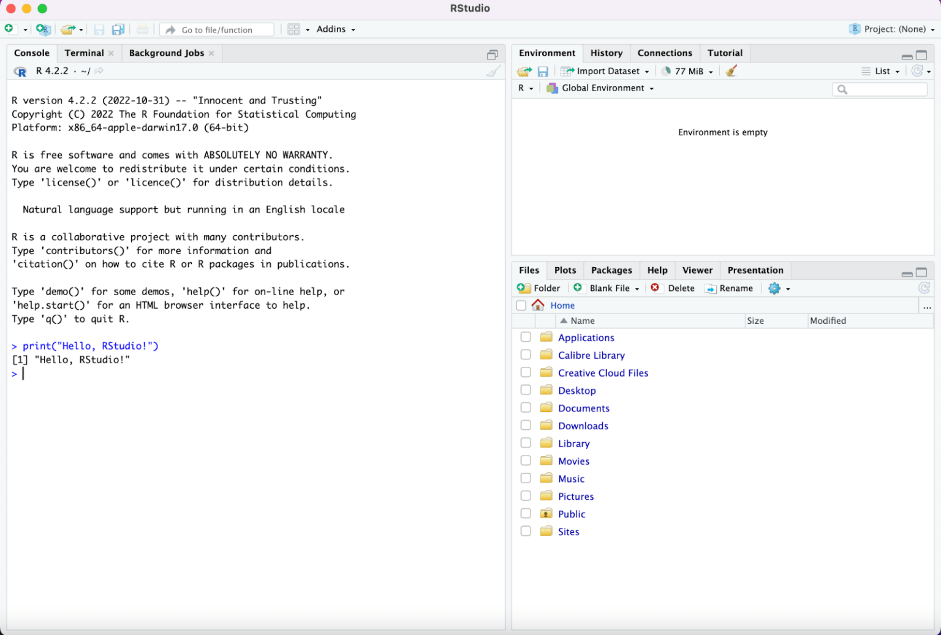This screenshot has width=941, height=635.
Task: Clear the console using the broom icon
Action: [492, 70]
